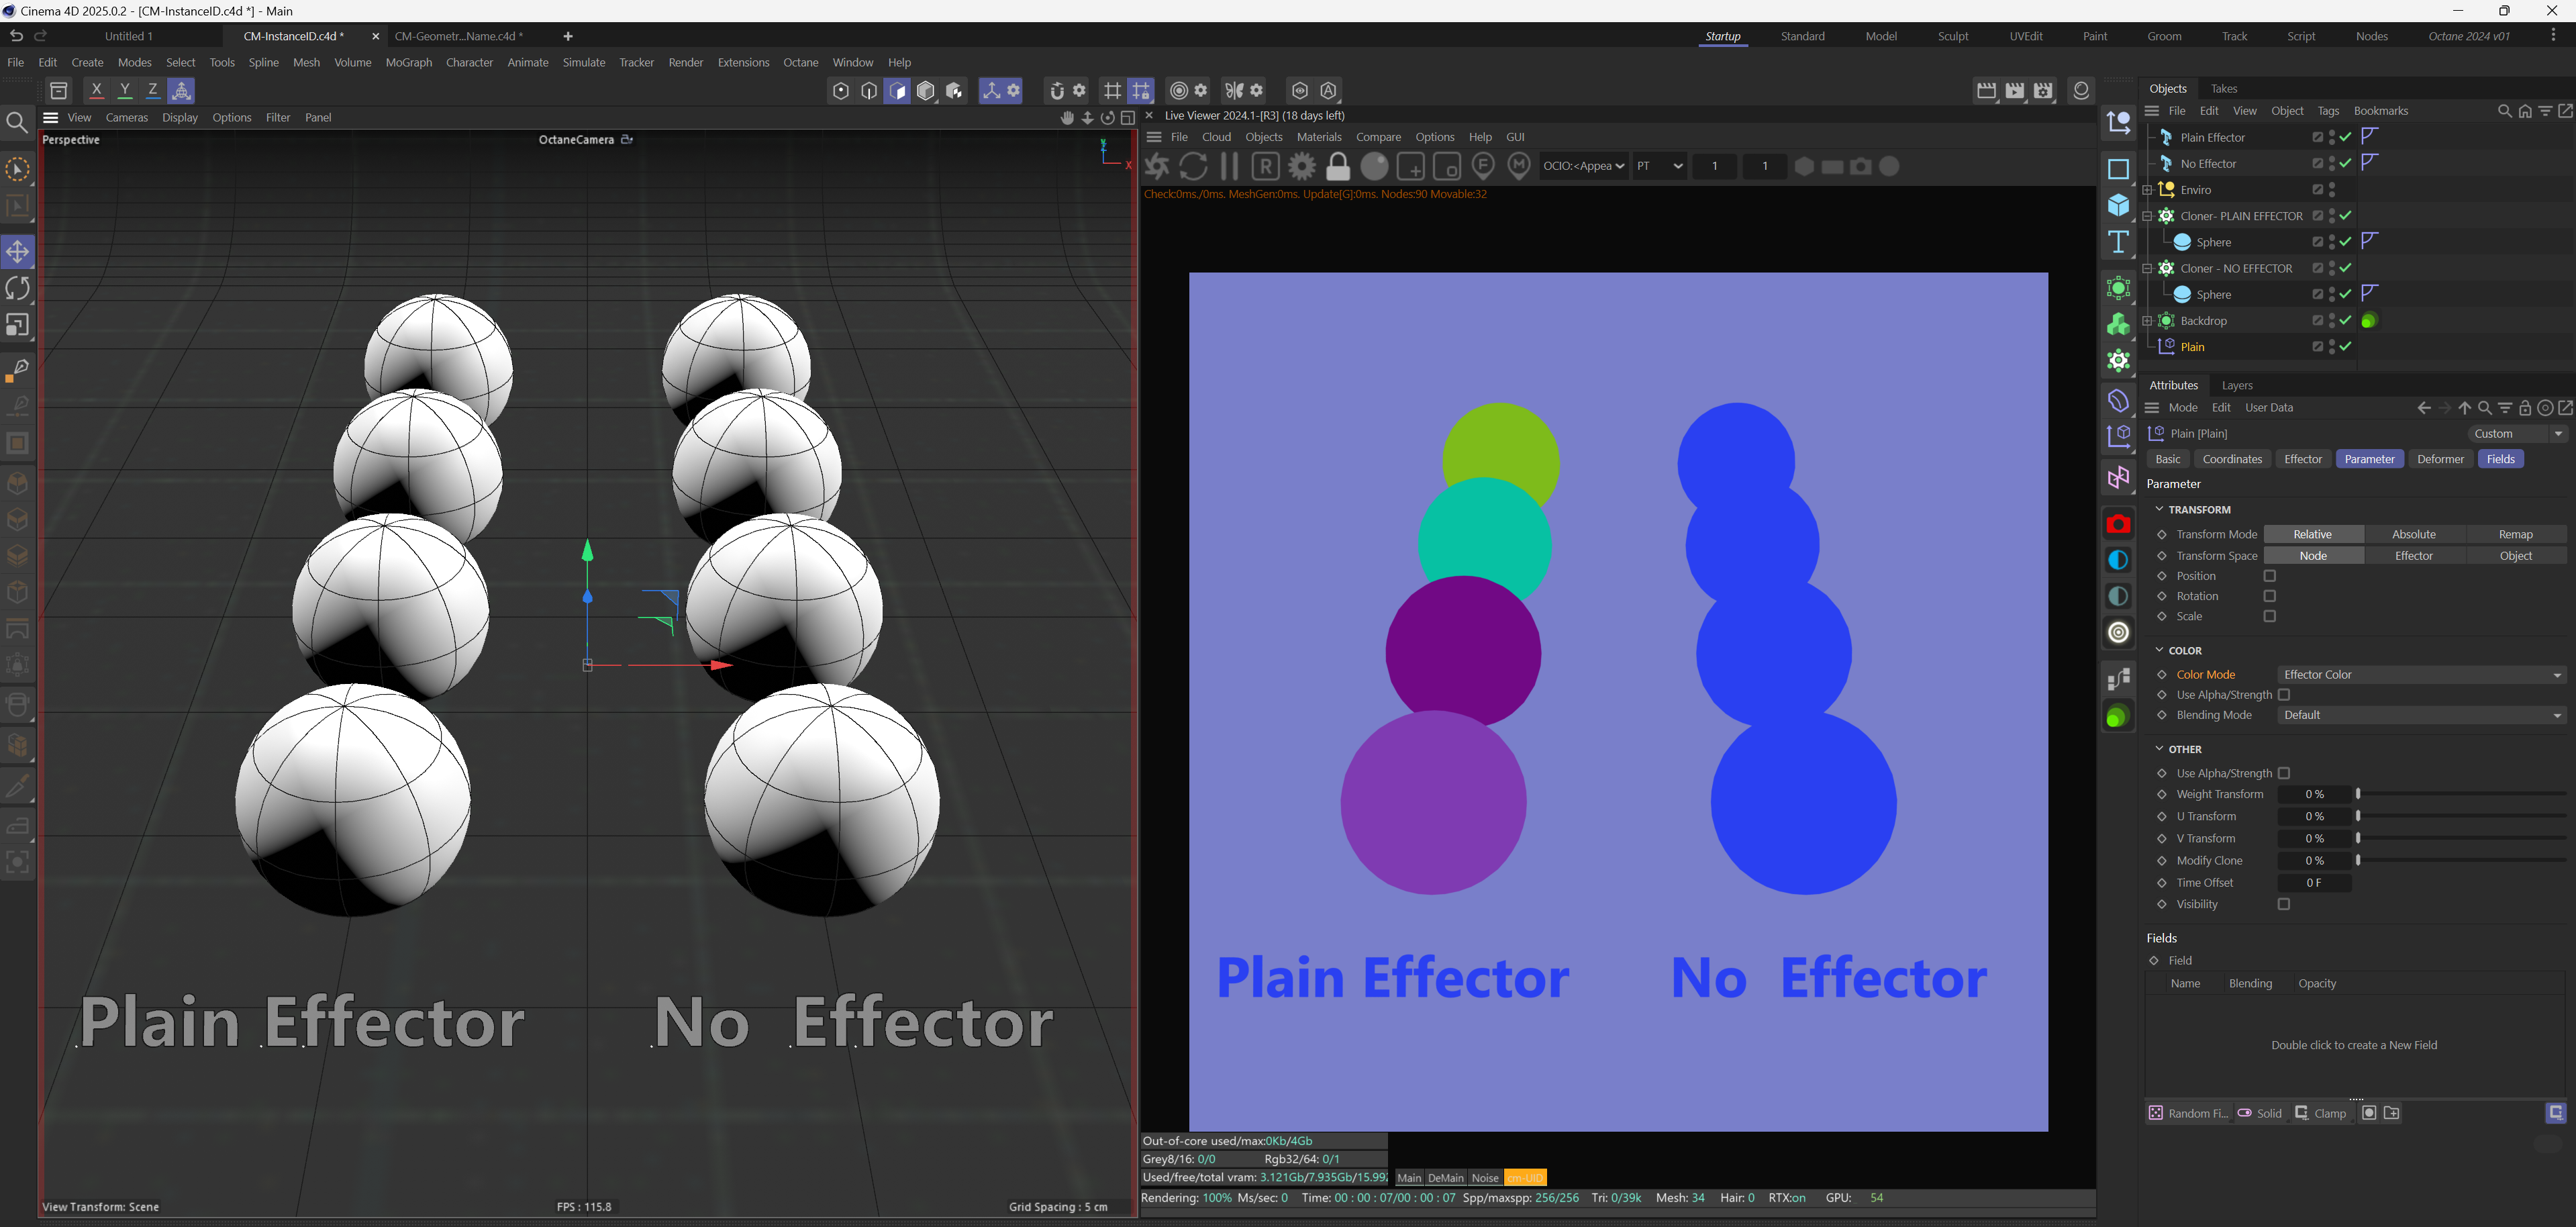Collapse the Cloner- PLAIN EFFECTOR tree node
Image resolution: width=2576 pixels, height=1227 pixels.
click(x=2147, y=216)
